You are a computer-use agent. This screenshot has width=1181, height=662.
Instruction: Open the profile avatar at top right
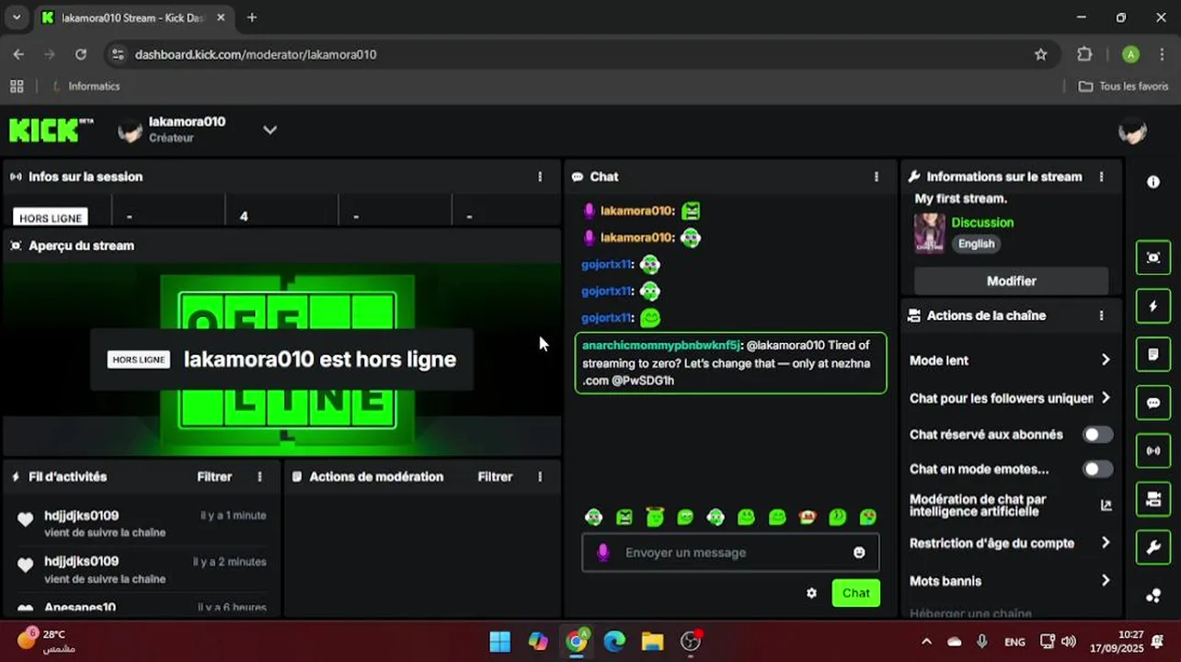(x=1132, y=131)
